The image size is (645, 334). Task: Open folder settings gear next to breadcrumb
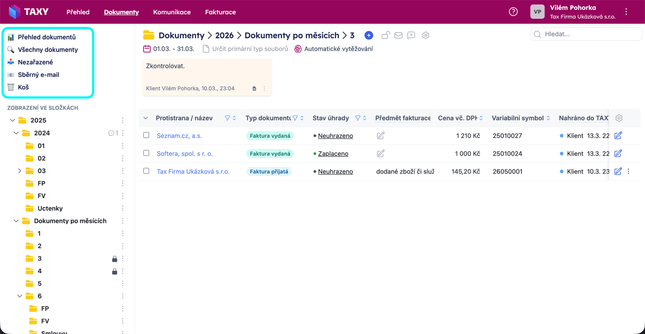click(426, 35)
